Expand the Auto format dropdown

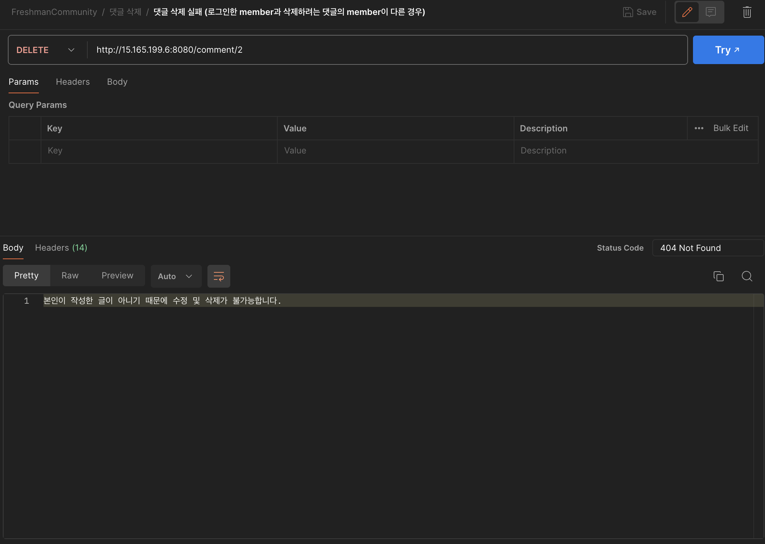176,276
